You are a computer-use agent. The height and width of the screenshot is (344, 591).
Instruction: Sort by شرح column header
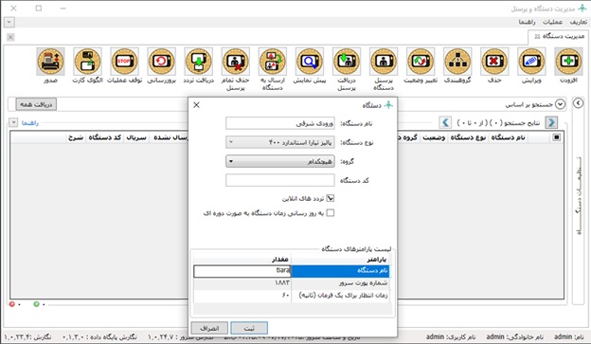click(76, 137)
